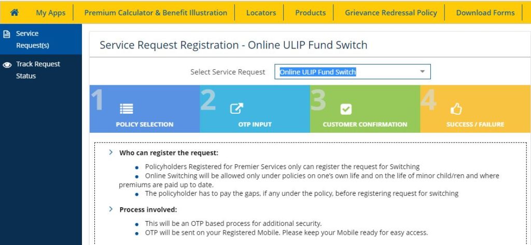Open Service Request(s) in sidebar
Viewport: 531px width, 245px height.
32,39
